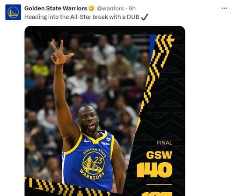Click the player's raised three-finger hand
The image size is (234, 196).
click(x=61, y=53)
